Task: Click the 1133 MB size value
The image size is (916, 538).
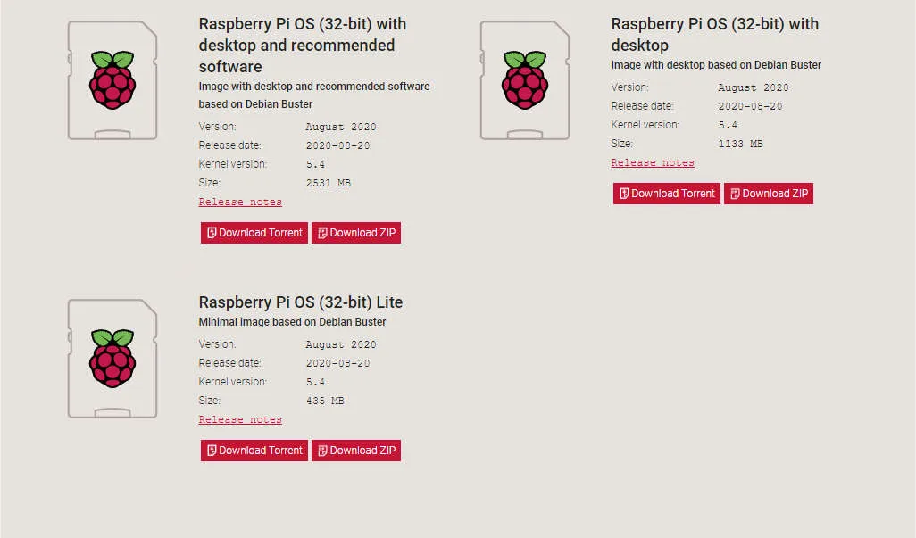Action: click(741, 145)
